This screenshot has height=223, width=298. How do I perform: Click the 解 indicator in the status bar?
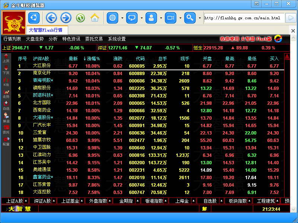tap(205, 209)
